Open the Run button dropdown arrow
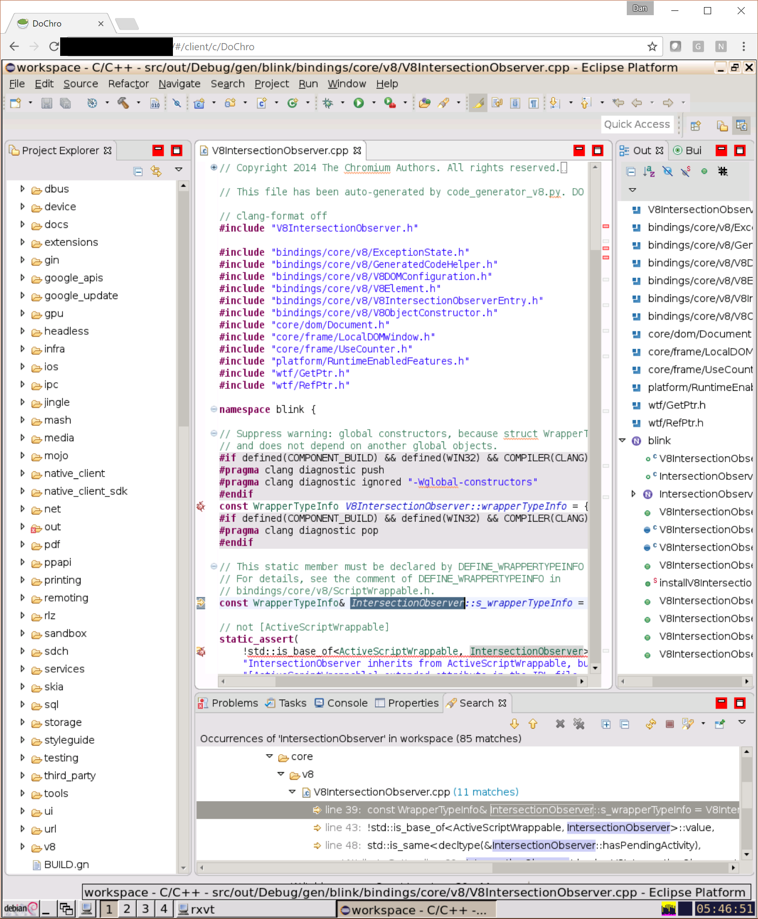758x919 pixels. tap(374, 103)
